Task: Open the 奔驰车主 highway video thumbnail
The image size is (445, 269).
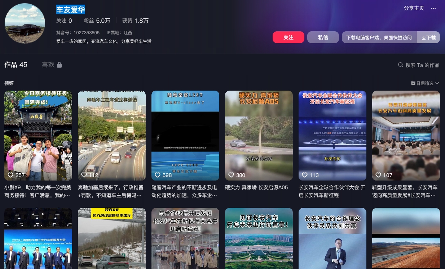Action: [x=112, y=136]
